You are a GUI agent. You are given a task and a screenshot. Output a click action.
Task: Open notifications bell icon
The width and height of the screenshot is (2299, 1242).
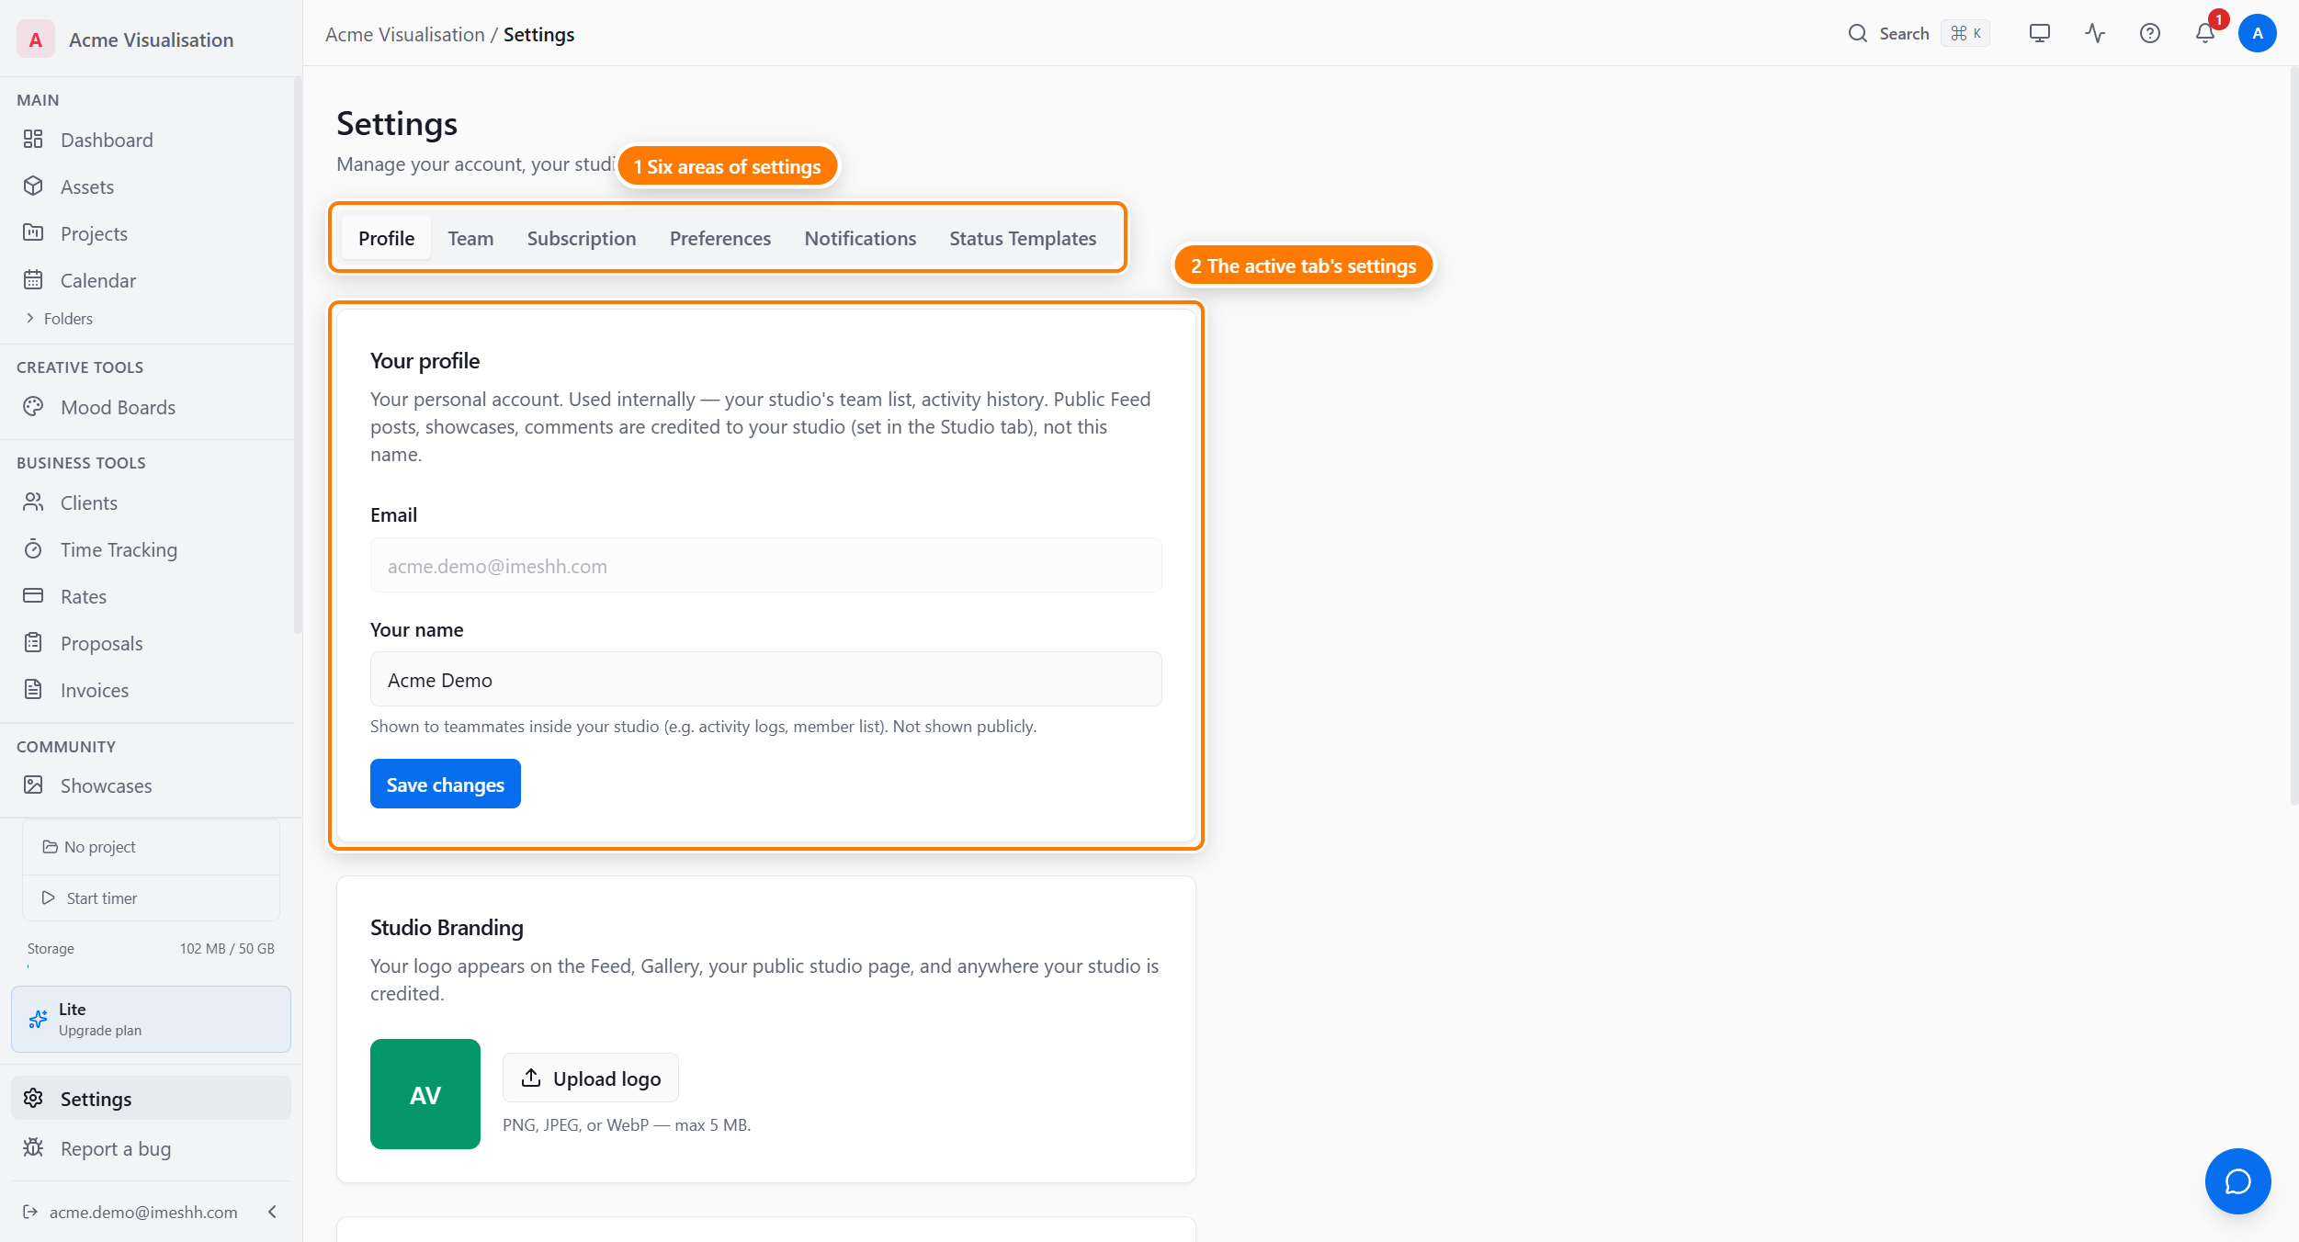click(2205, 33)
